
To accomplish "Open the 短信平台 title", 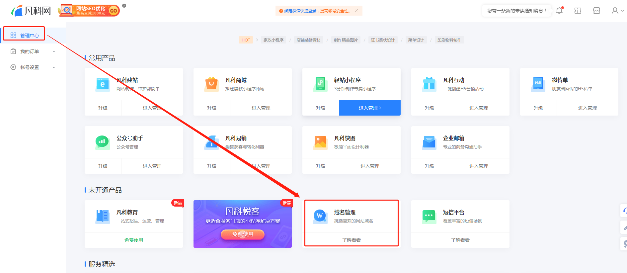I will point(454,212).
